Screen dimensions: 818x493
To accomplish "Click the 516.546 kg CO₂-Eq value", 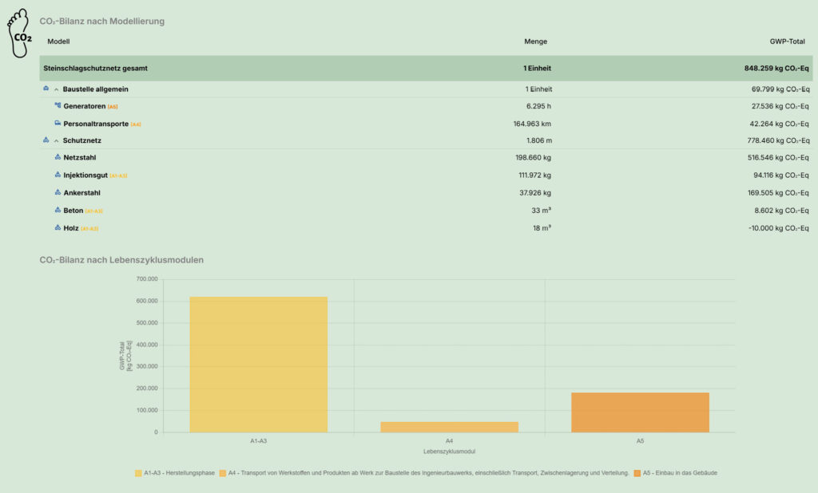I will pyautogui.click(x=778, y=157).
